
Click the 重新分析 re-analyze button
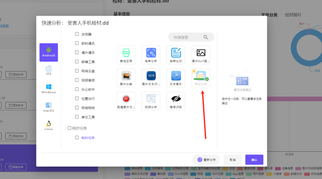coord(206,160)
